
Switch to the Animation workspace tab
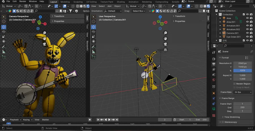point(133,2)
